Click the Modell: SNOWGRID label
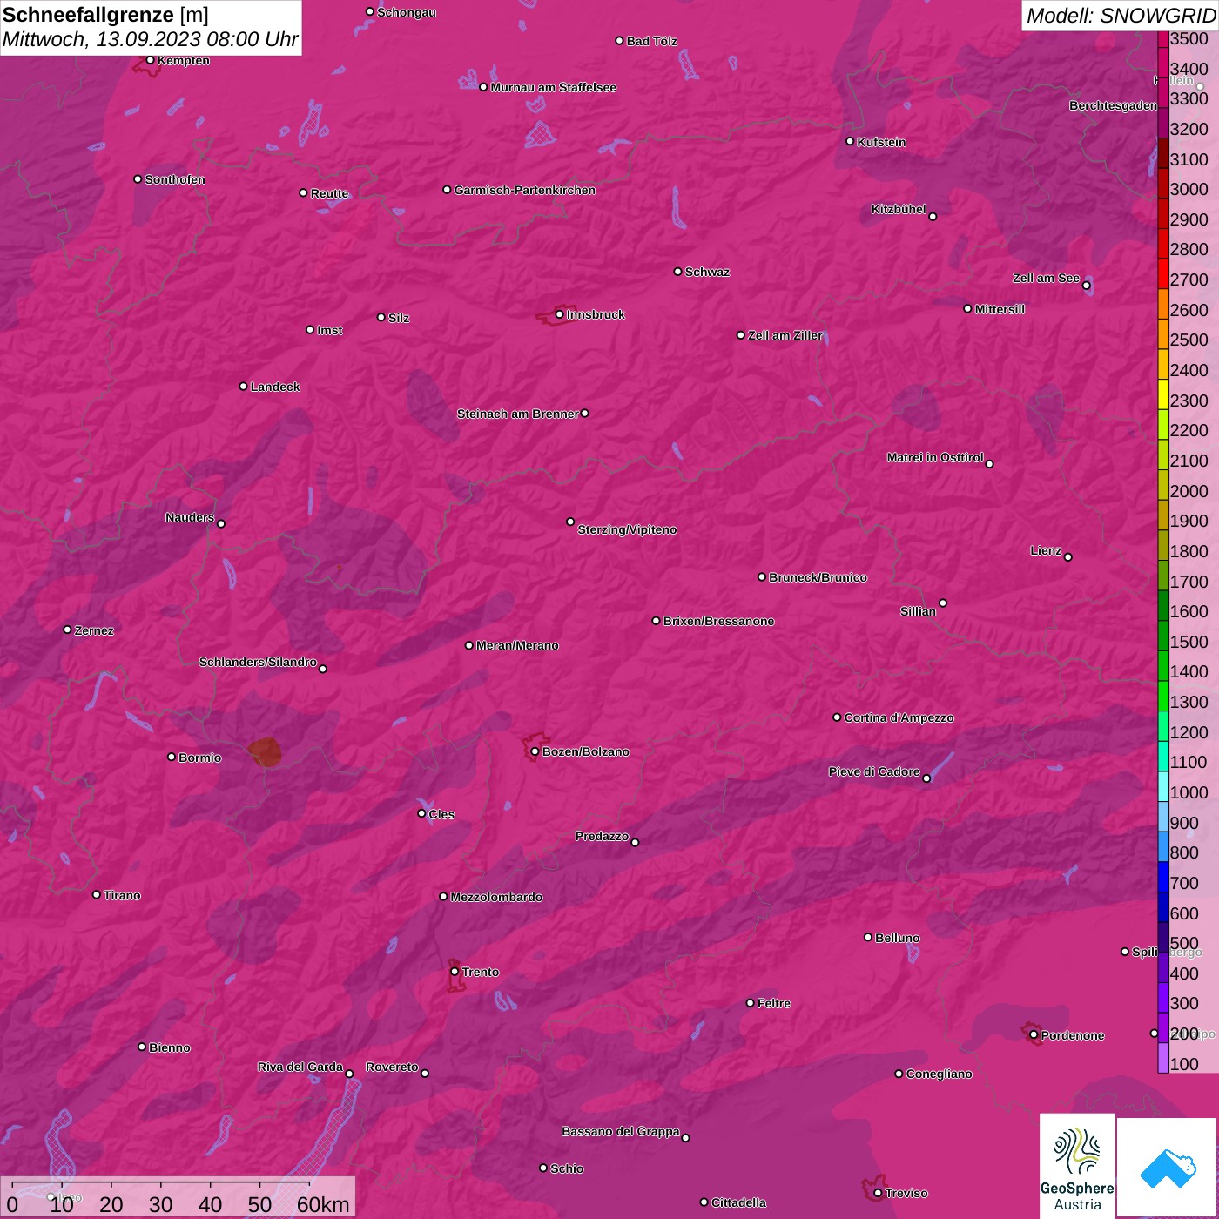Image resolution: width=1219 pixels, height=1219 pixels. (x=1120, y=16)
